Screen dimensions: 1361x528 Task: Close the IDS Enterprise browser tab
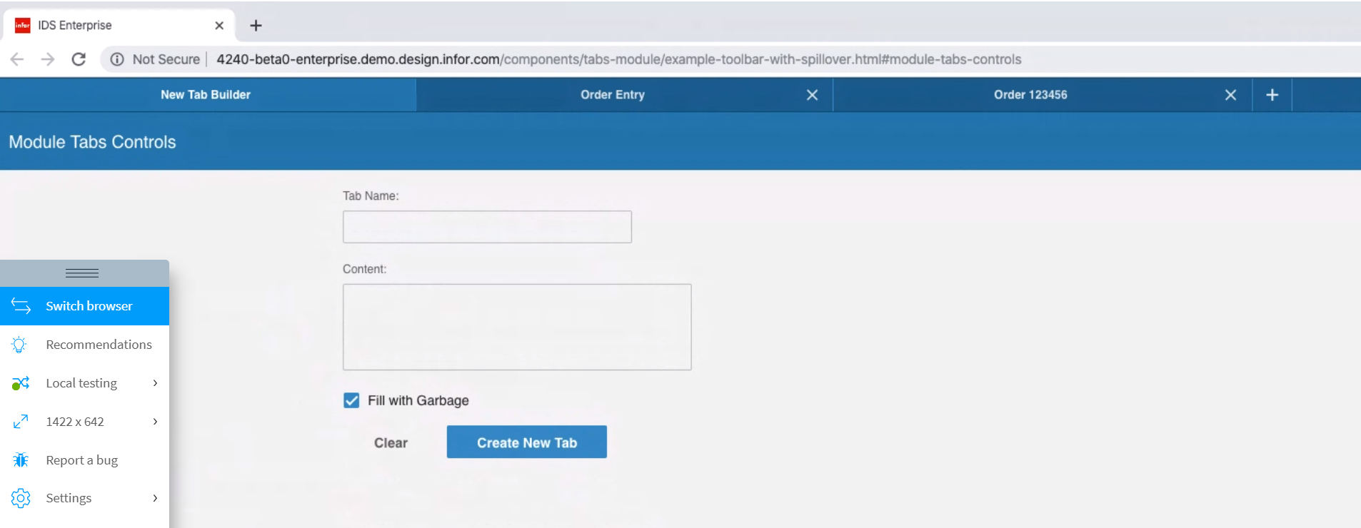[219, 25]
